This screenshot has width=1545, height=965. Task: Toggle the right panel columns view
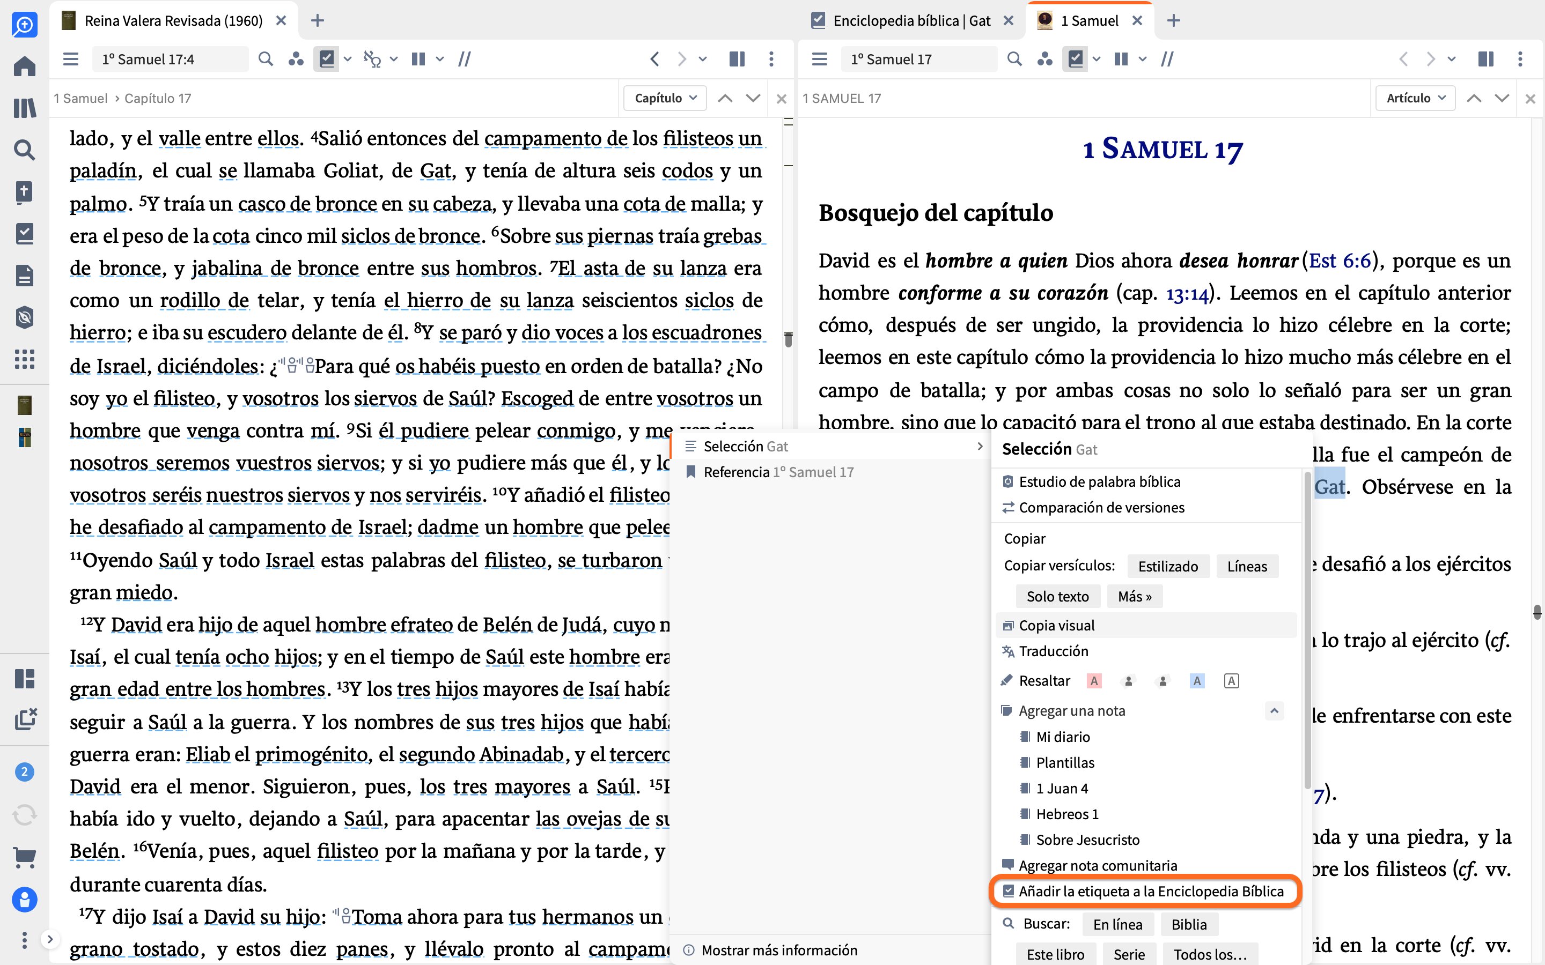1121,60
